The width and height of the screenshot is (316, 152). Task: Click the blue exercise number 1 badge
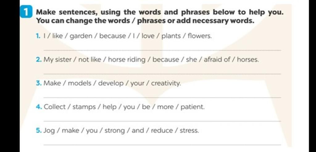[26, 12]
